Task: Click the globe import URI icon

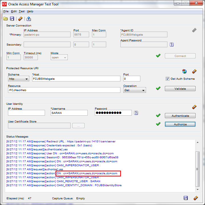Action: click(184, 71)
